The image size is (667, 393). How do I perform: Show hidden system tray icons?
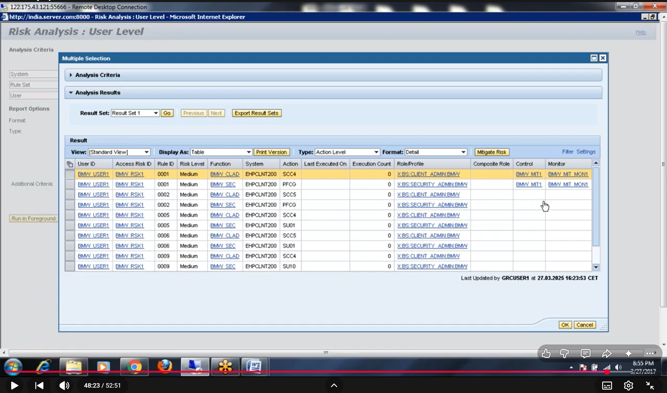tap(571, 367)
